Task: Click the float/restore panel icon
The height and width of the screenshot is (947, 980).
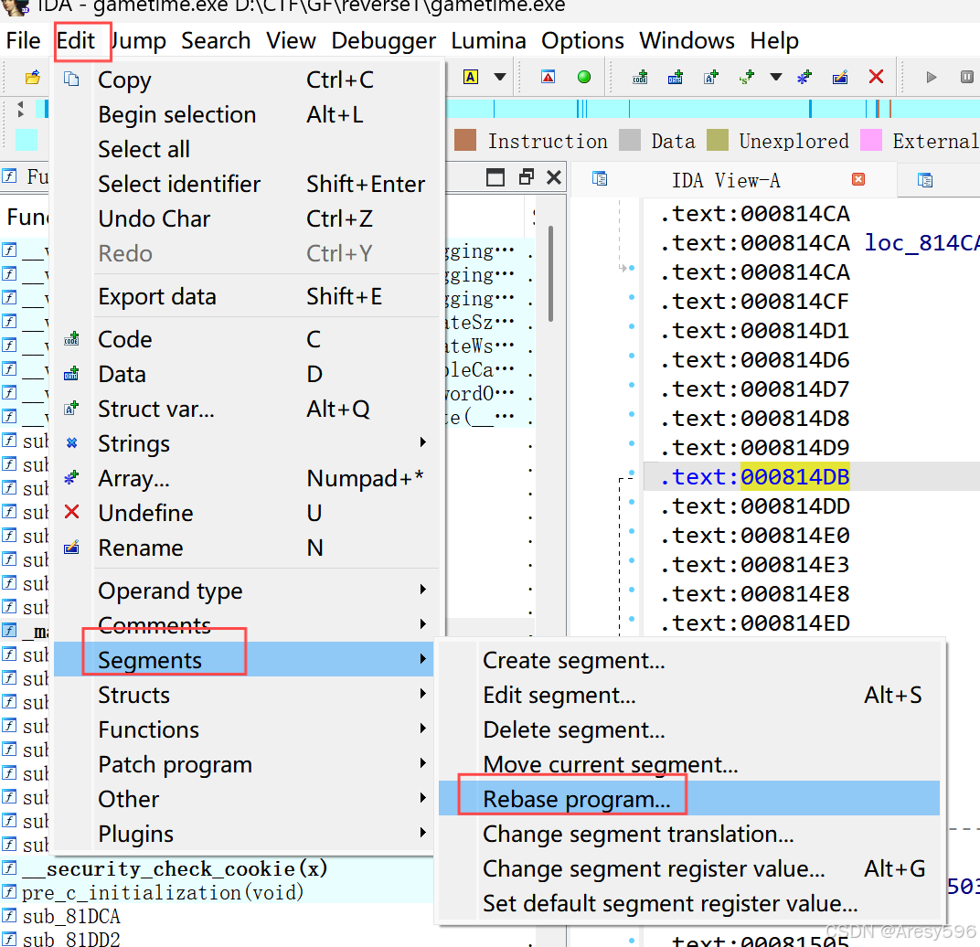Action: point(527,177)
